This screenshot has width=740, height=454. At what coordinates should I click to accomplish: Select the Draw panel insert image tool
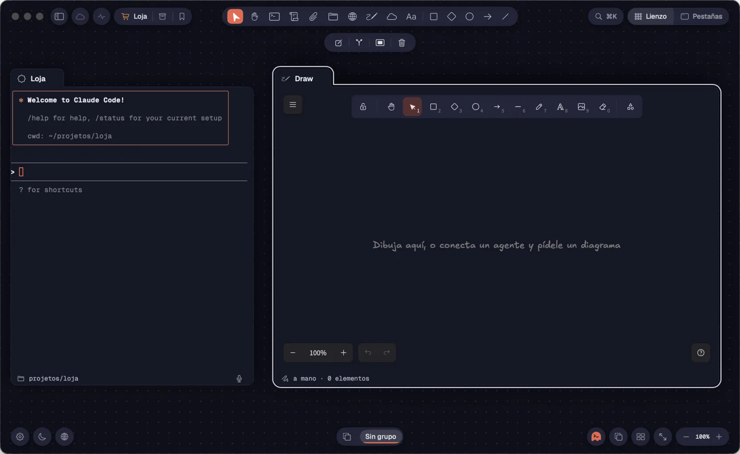click(582, 107)
